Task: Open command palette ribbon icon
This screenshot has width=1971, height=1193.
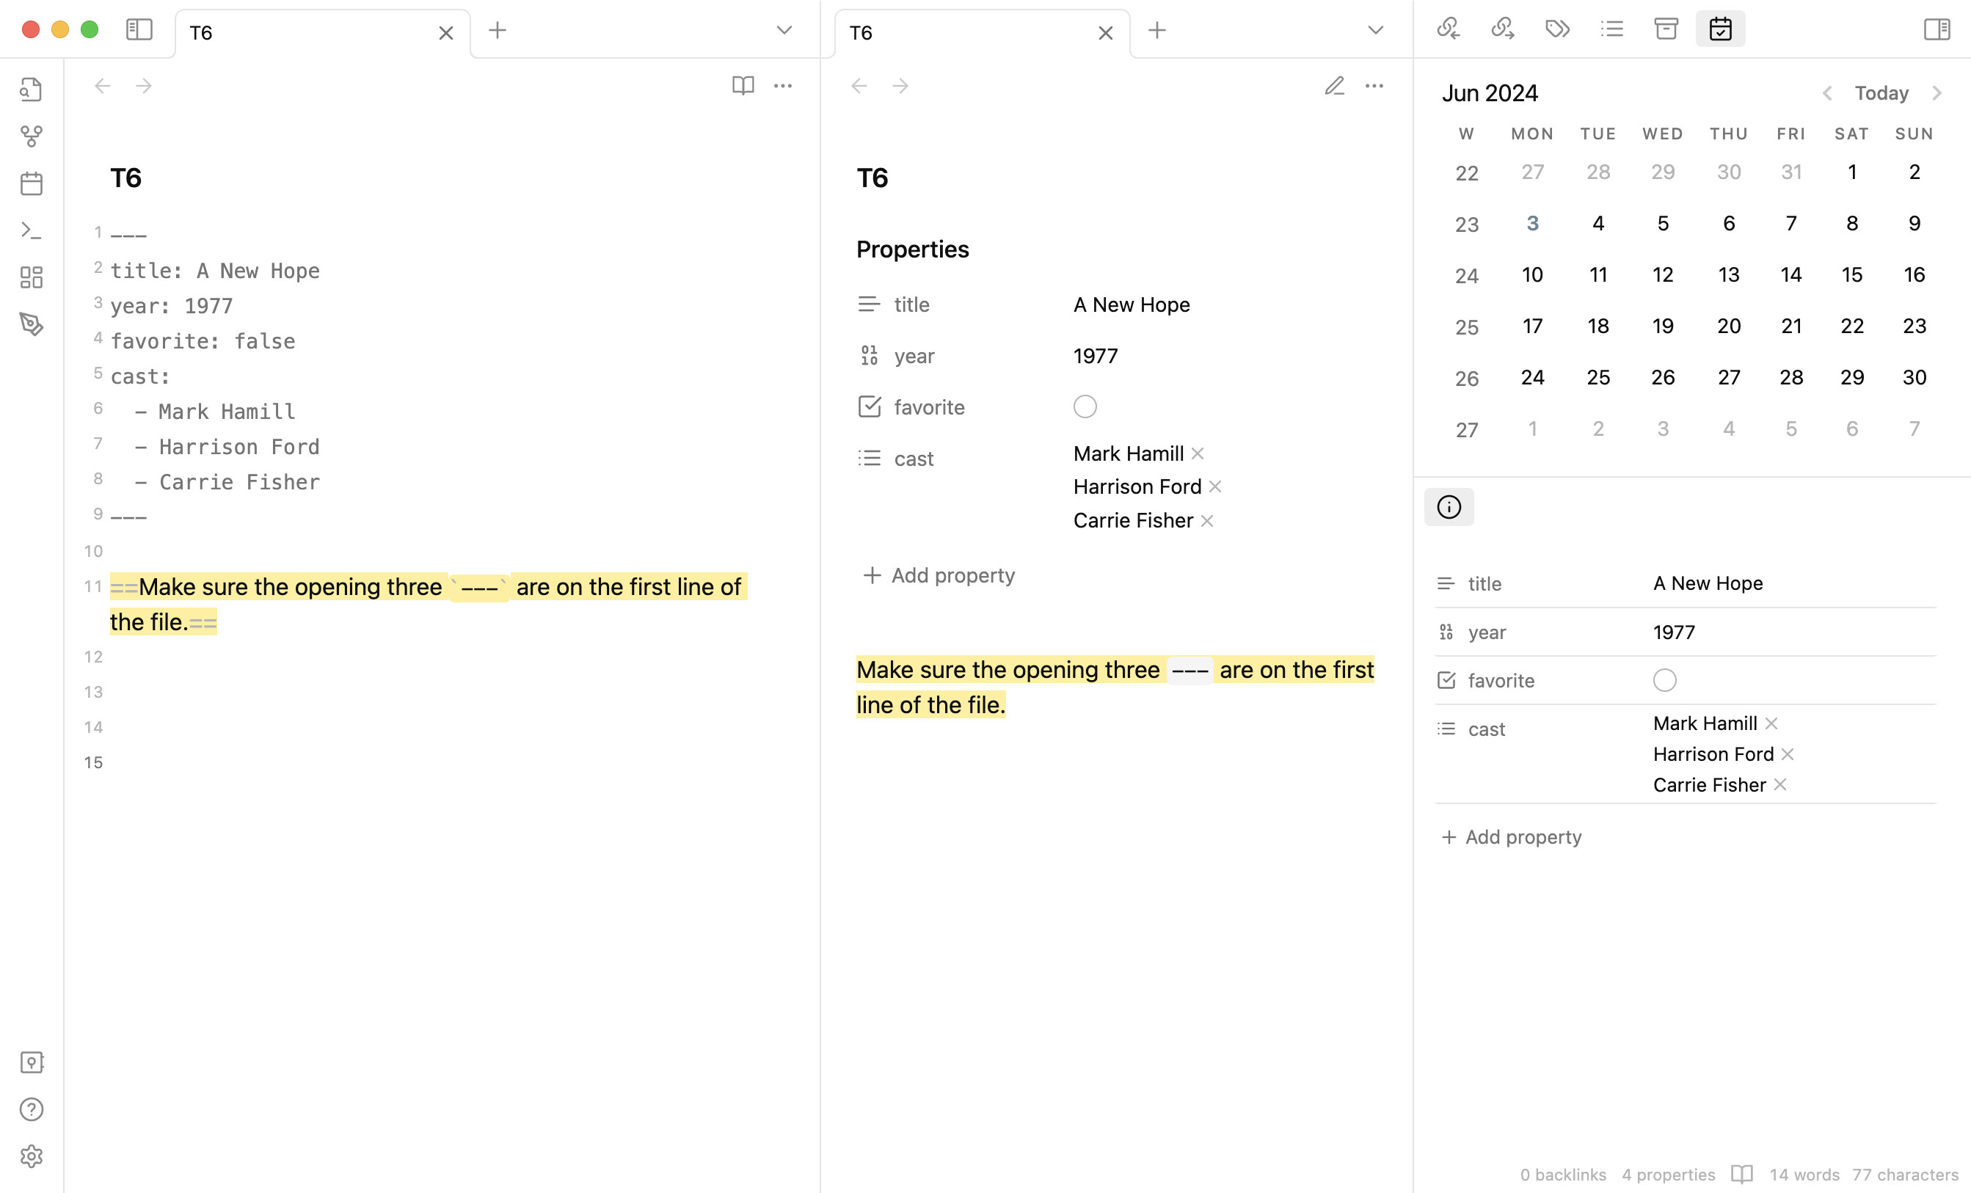Action: (32, 231)
